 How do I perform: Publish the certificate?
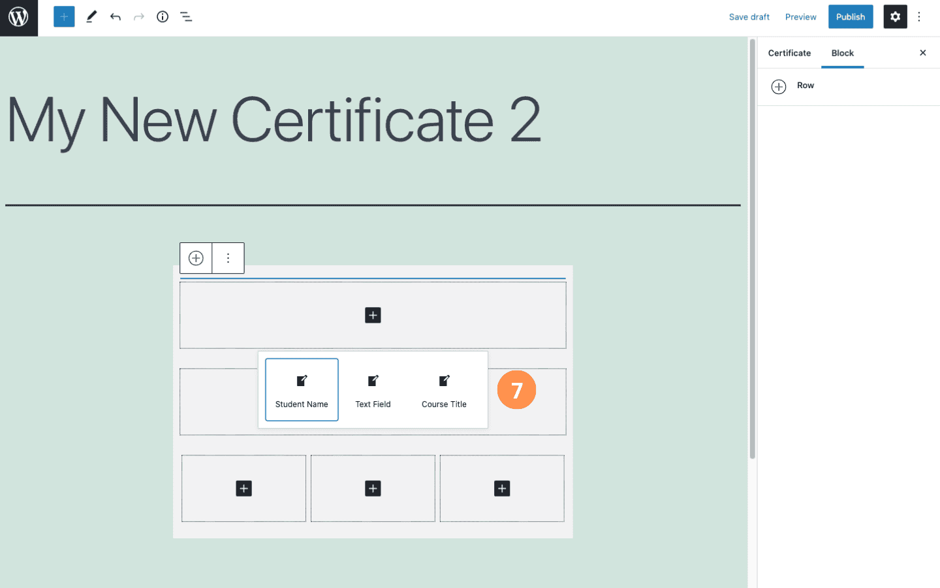click(851, 17)
